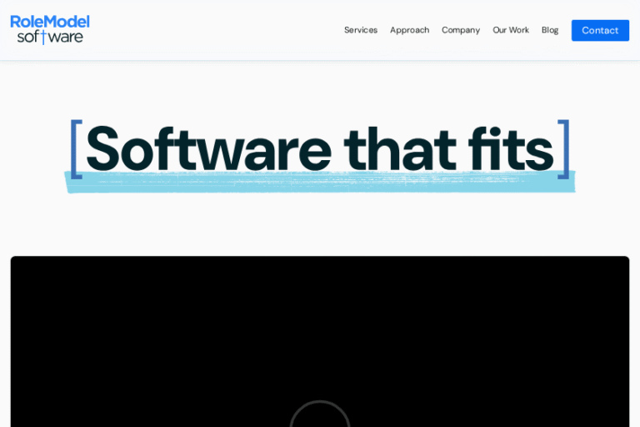640x427 pixels.
Task: Click the black video player area
Action: pyautogui.click(x=320, y=334)
